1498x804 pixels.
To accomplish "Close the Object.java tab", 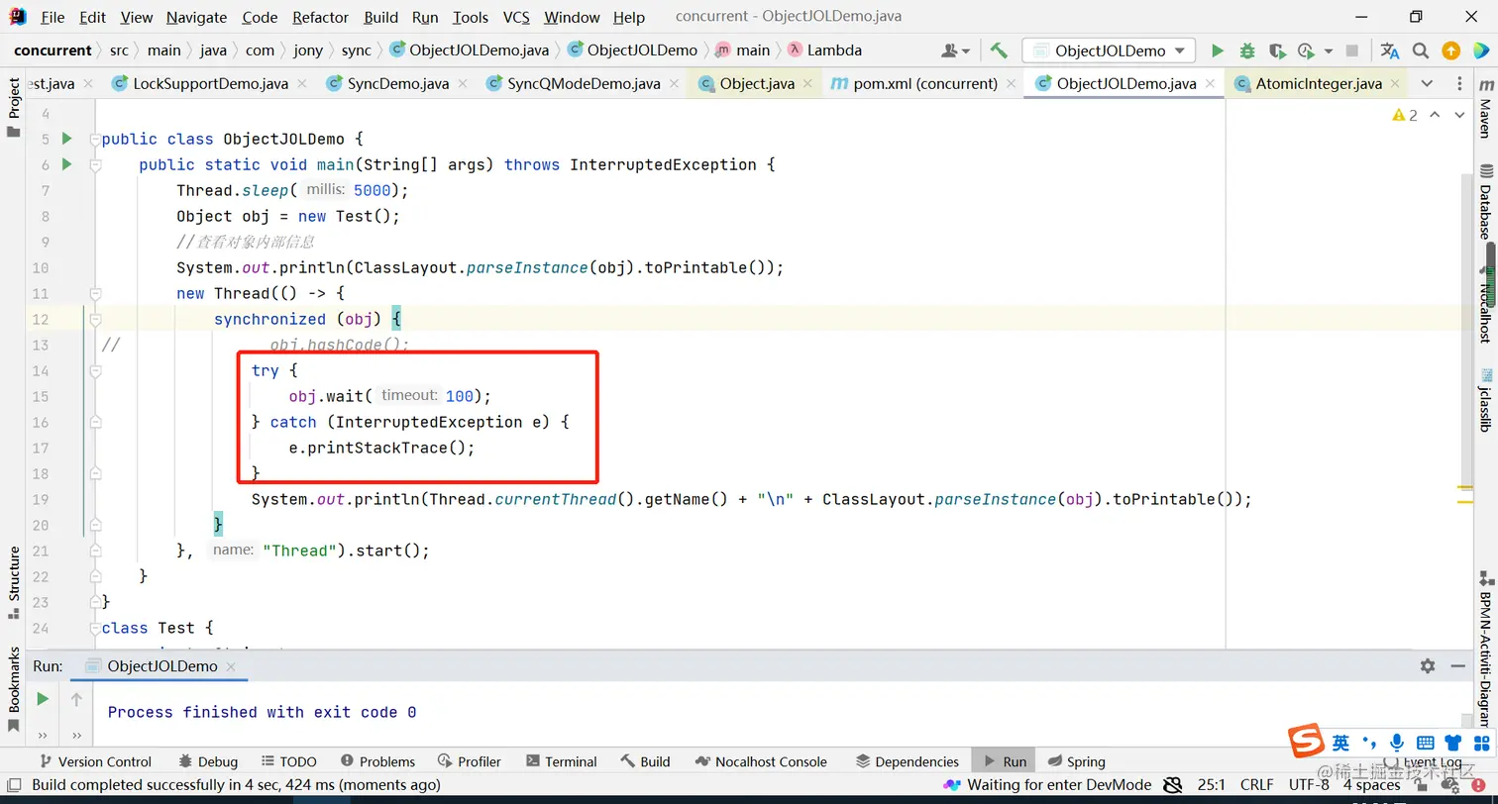I will click(808, 84).
